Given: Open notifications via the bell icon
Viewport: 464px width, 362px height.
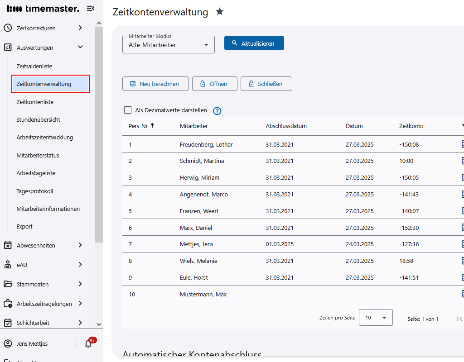Looking at the screenshot, I should [x=89, y=343].
